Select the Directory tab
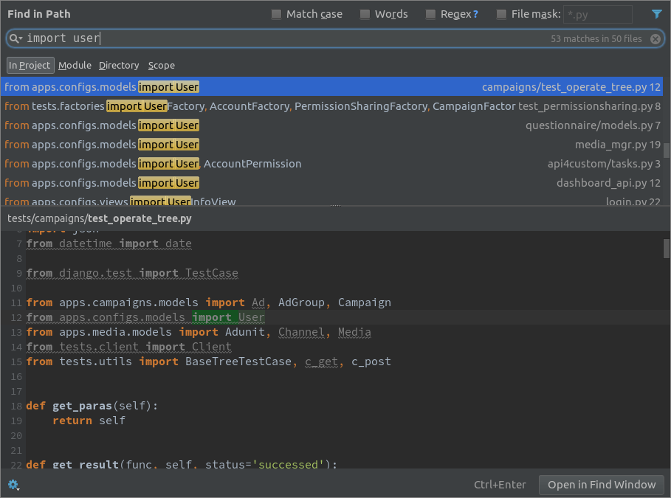This screenshot has height=498, width=671. 119,65
